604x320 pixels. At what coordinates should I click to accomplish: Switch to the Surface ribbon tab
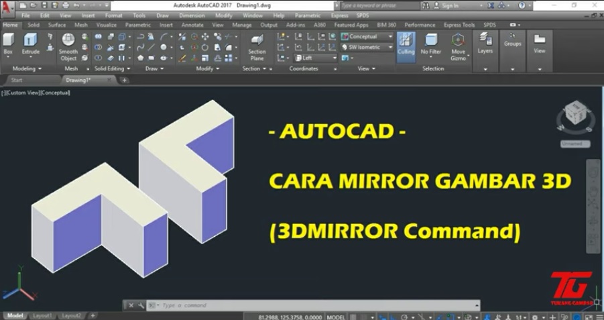click(57, 25)
